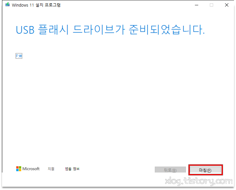Click the Windows 11 설치 프로그램 title text
The height and width of the screenshot is (190, 236).
[36, 5]
